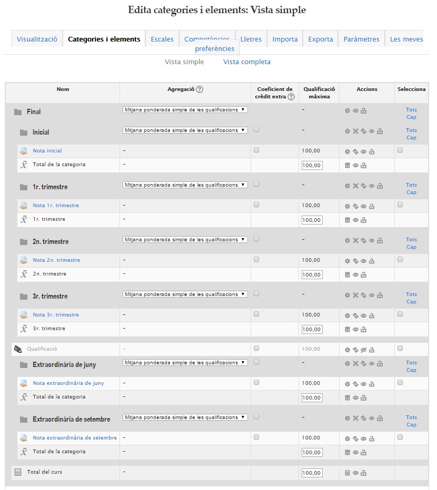Open the Exporta tab
Viewport: 437px width, 490px height.
(321, 39)
